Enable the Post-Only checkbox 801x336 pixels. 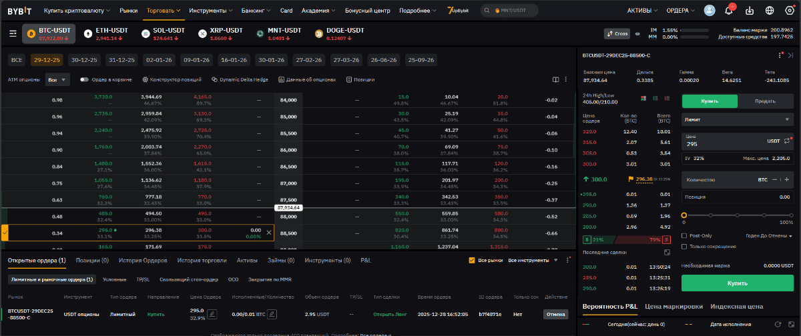tap(684, 235)
